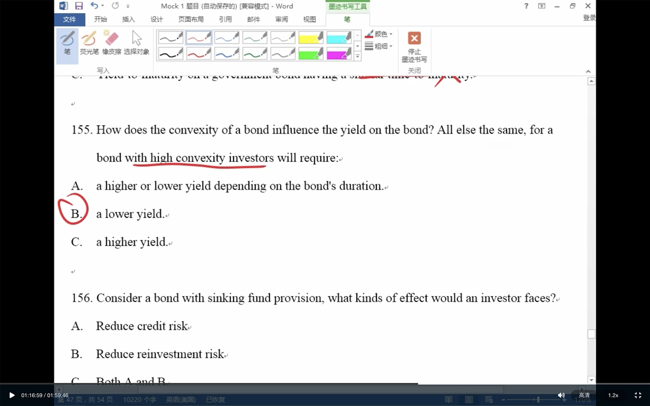Choose the thick green pen preset
Image resolution: width=650 pixels, height=406 pixels.
(255, 54)
